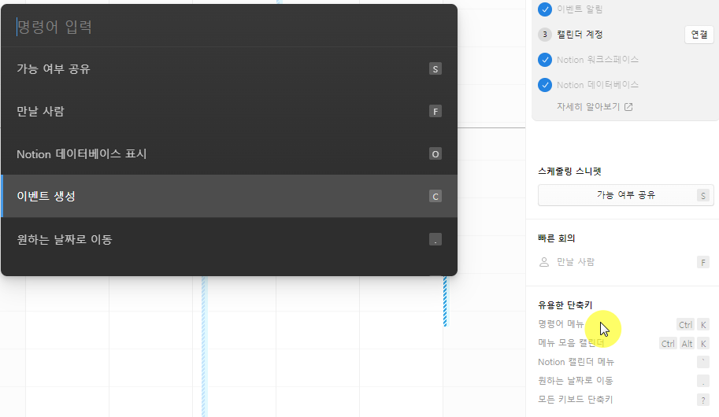
Task: Run the '이벤트 생성' command
Action: (229, 196)
